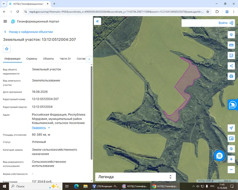Open Chrome's three-dot menu

tap(234, 12)
